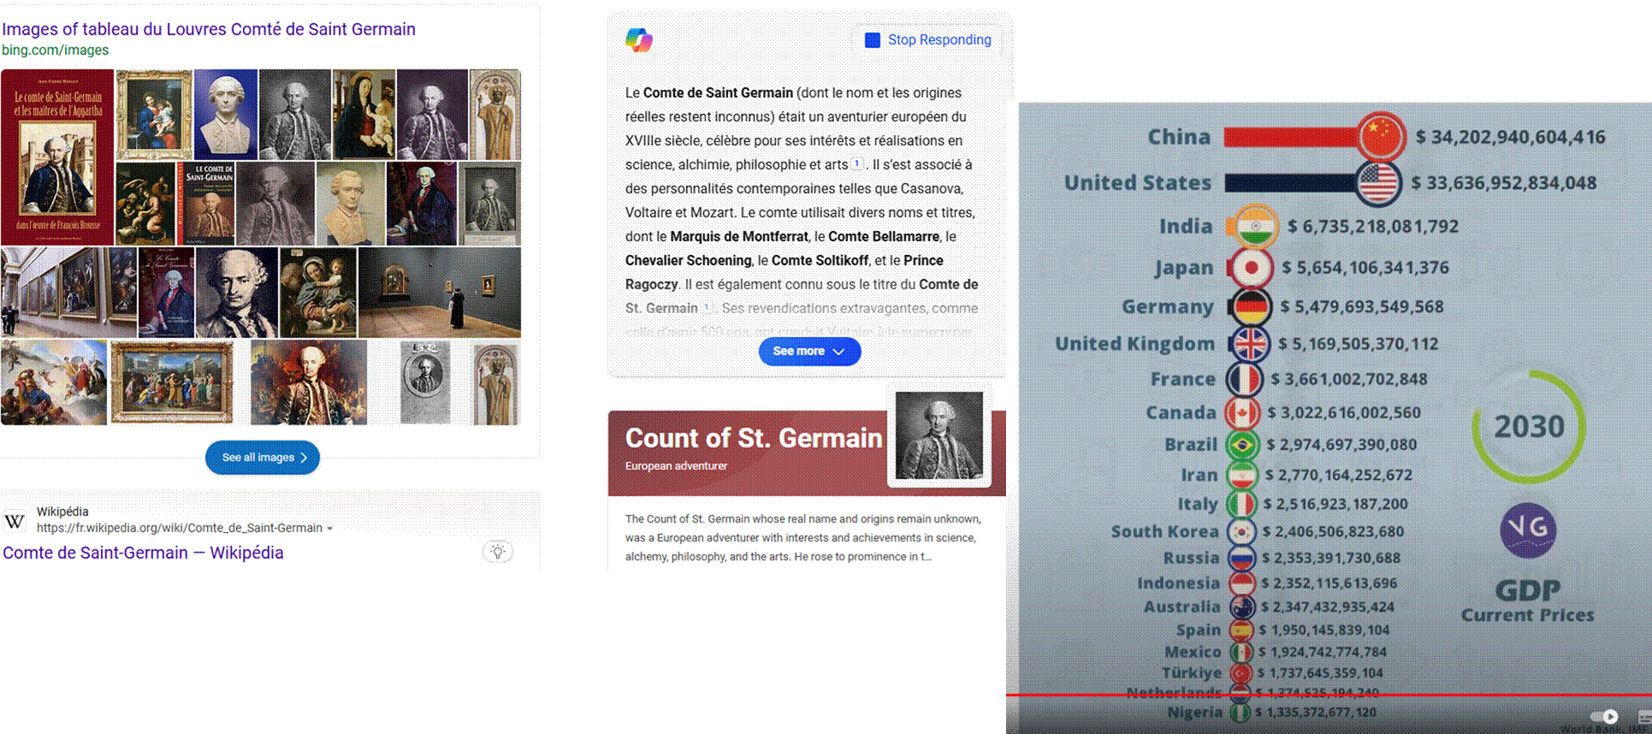Open dropdown arrow next to Wikipedia URL
This screenshot has height=734, width=1652.
coord(330,529)
